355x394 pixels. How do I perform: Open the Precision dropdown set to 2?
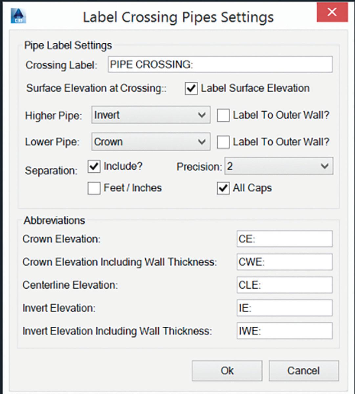point(278,166)
